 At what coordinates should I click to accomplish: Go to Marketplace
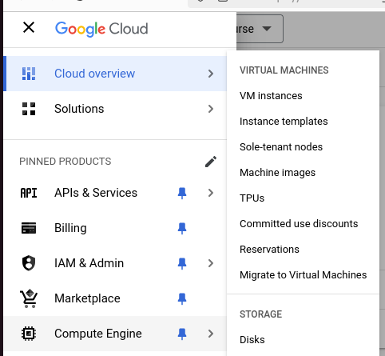115,298
